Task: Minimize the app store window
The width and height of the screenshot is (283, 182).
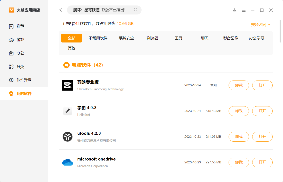Action: pyautogui.click(x=253, y=10)
